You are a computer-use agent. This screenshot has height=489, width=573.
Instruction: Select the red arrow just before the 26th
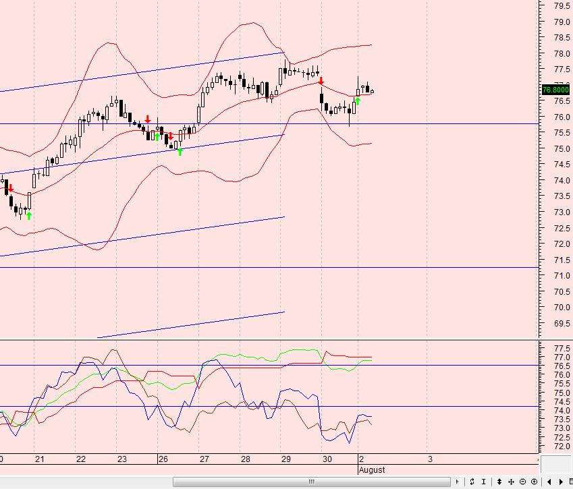click(148, 119)
